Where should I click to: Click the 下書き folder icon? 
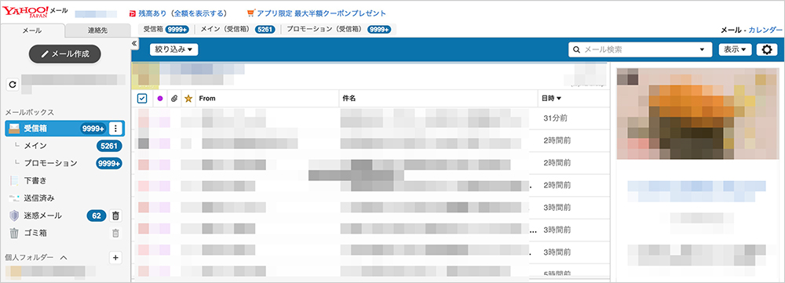[14, 180]
